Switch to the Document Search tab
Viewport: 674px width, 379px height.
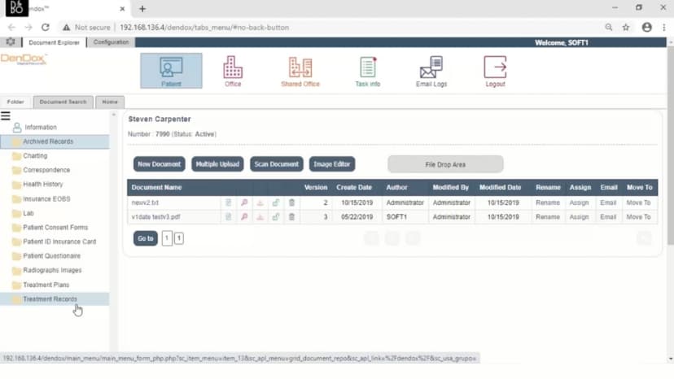[x=63, y=102]
